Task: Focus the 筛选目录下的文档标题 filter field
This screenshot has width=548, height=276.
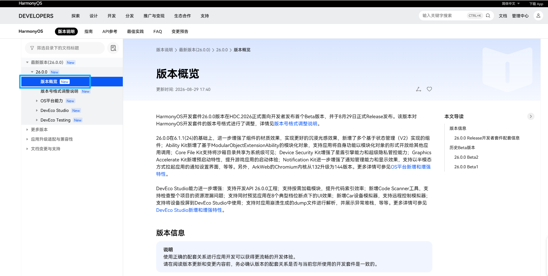Action: click(x=65, y=48)
